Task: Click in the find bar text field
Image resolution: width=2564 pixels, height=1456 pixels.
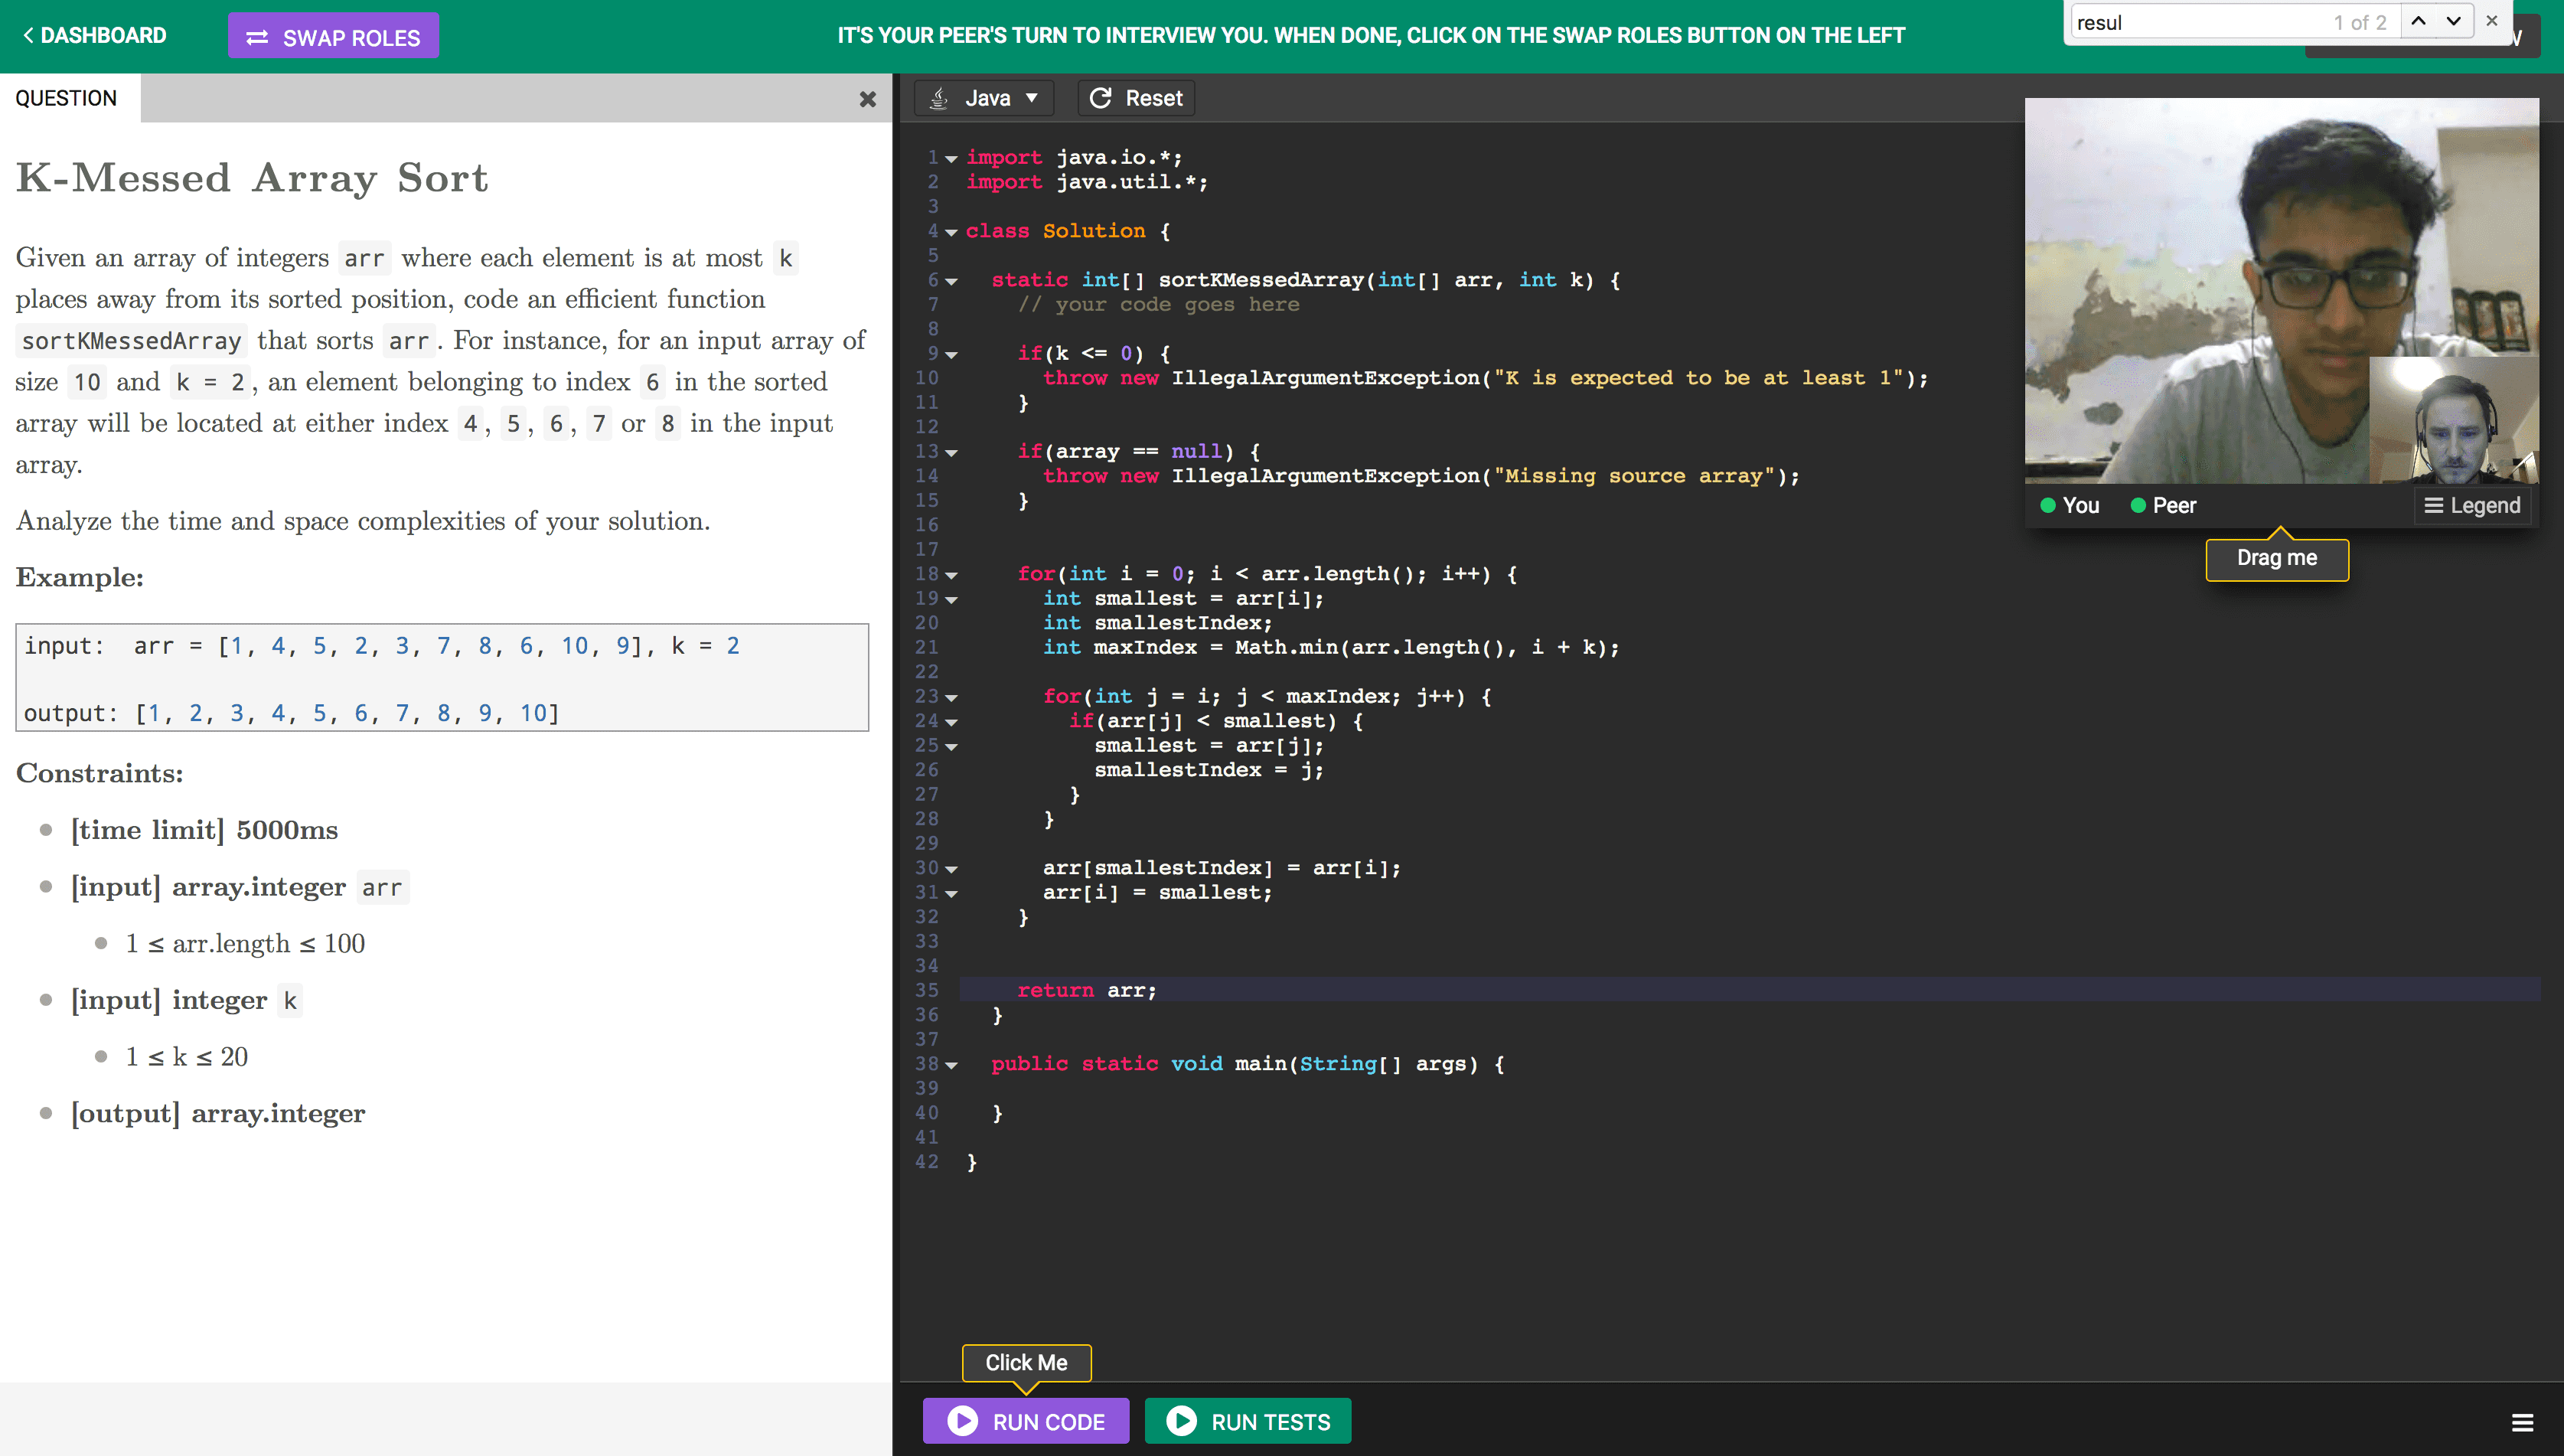Action: pyautogui.click(x=2199, y=22)
